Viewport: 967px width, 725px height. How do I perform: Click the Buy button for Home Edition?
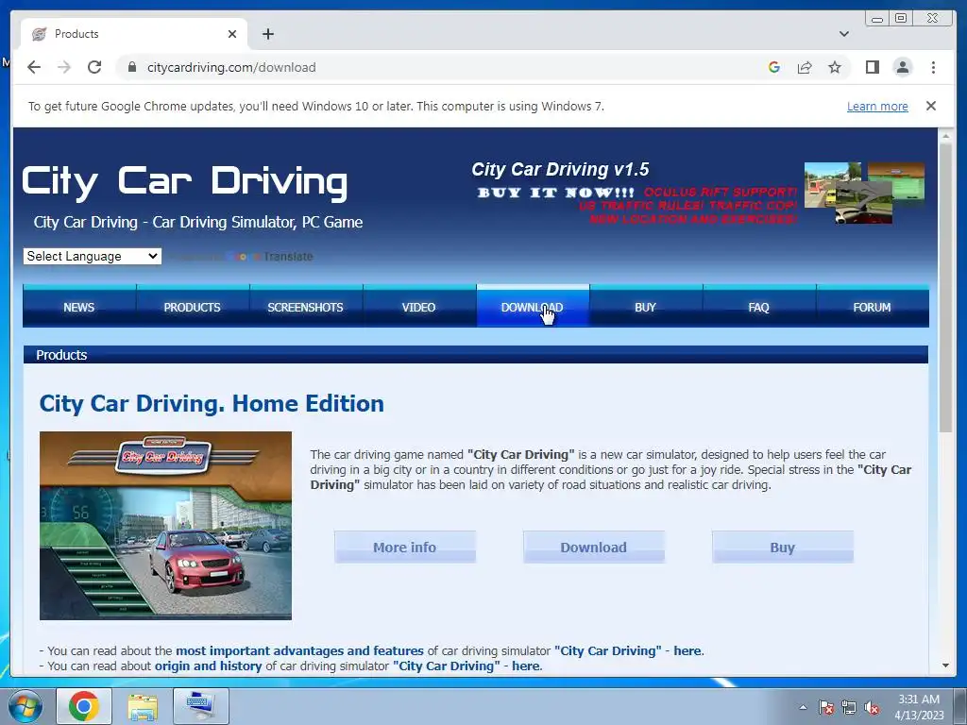[782, 547]
